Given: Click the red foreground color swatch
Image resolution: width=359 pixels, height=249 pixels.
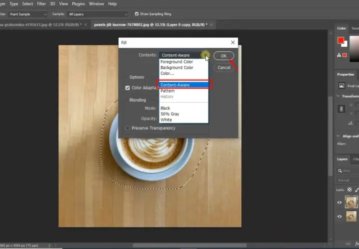Looking at the screenshot, I should click(x=341, y=40).
